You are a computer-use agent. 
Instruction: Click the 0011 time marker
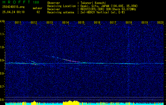(x=18, y=23)
